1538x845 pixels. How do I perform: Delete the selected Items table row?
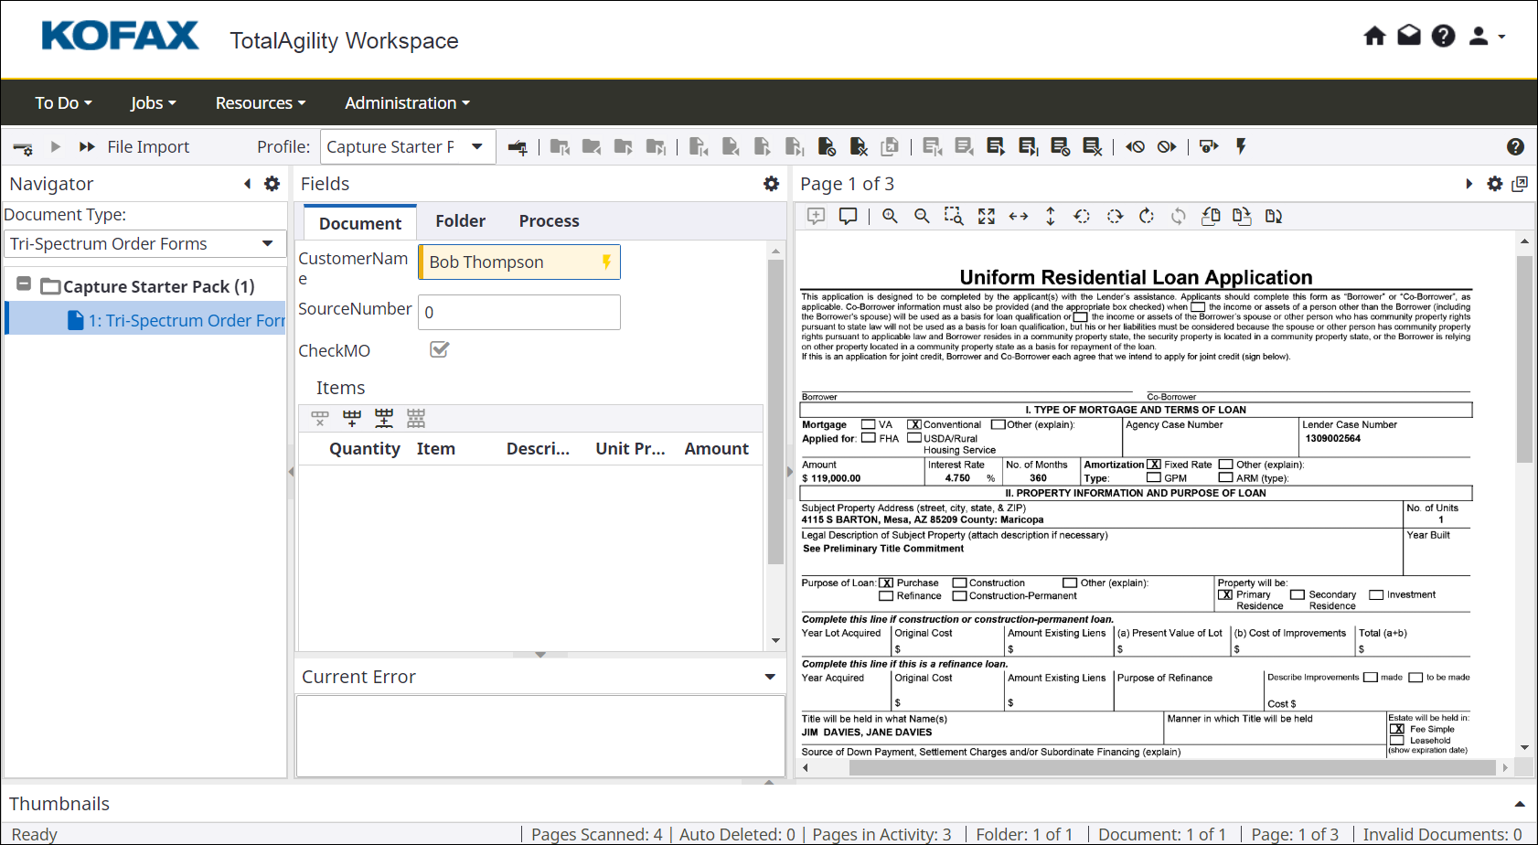319,418
